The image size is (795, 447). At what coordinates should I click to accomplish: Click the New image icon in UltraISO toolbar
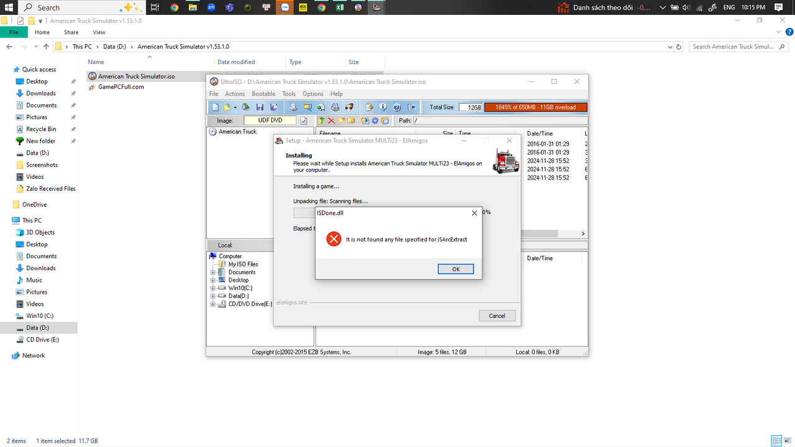pyautogui.click(x=215, y=107)
